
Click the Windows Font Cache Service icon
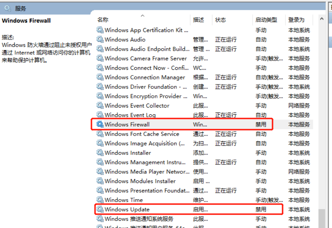pyautogui.click(x=100, y=134)
